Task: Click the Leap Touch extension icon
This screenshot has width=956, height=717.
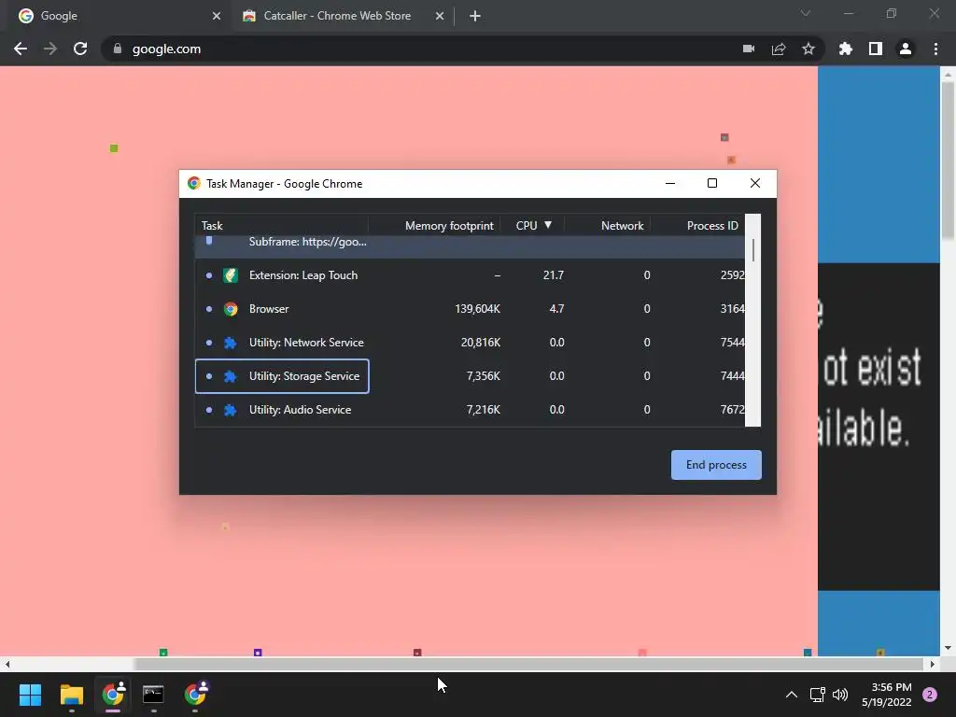Action: coord(231,275)
